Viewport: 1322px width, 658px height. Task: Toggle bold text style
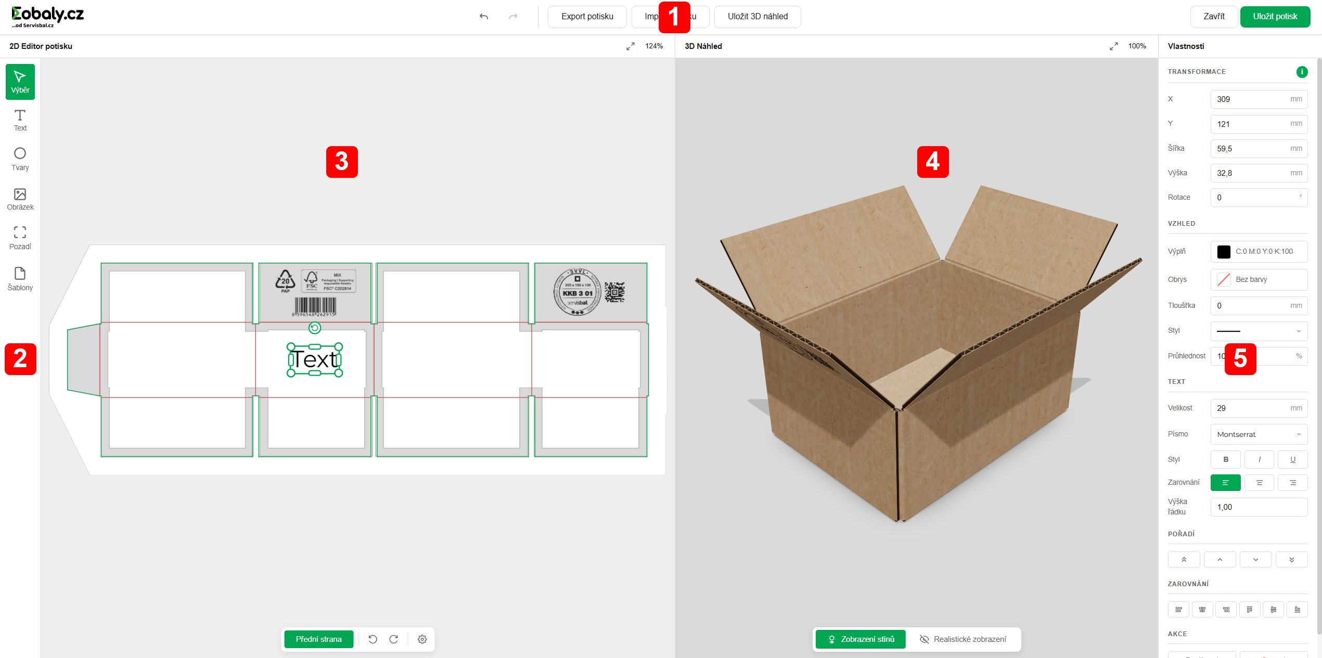click(1225, 459)
